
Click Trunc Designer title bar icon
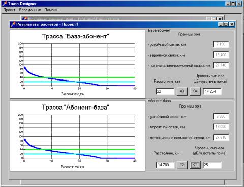click(5, 4)
